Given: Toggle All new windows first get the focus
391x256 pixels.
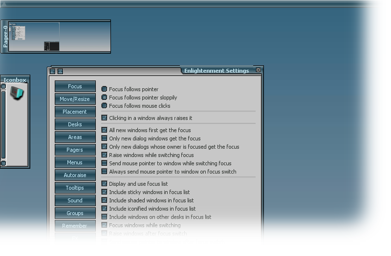Looking at the screenshot, I should 104,130.
